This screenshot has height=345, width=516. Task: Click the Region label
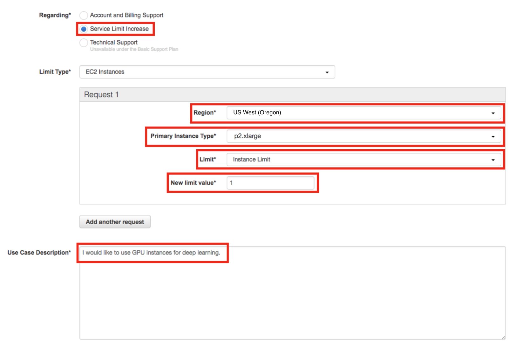[205, 112]
